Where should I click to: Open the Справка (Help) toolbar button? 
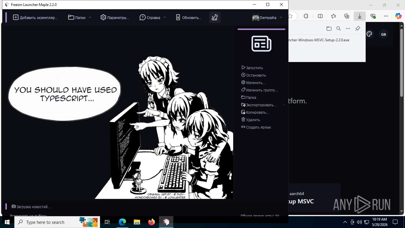pyautogui.click(x=150, y=18)
